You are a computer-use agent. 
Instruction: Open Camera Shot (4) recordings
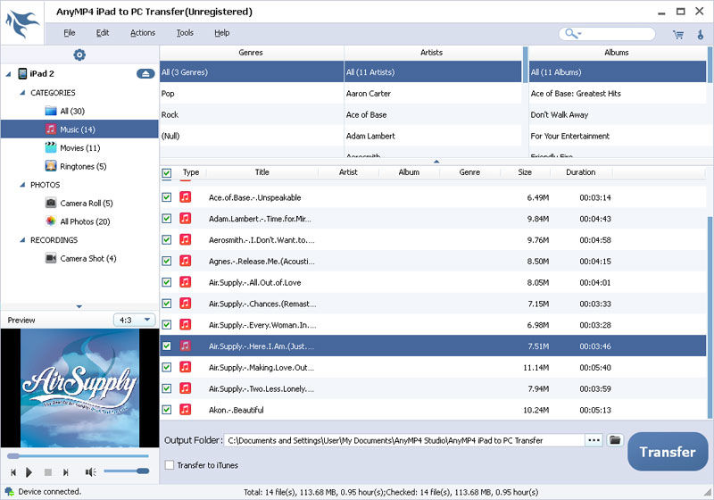88,258
